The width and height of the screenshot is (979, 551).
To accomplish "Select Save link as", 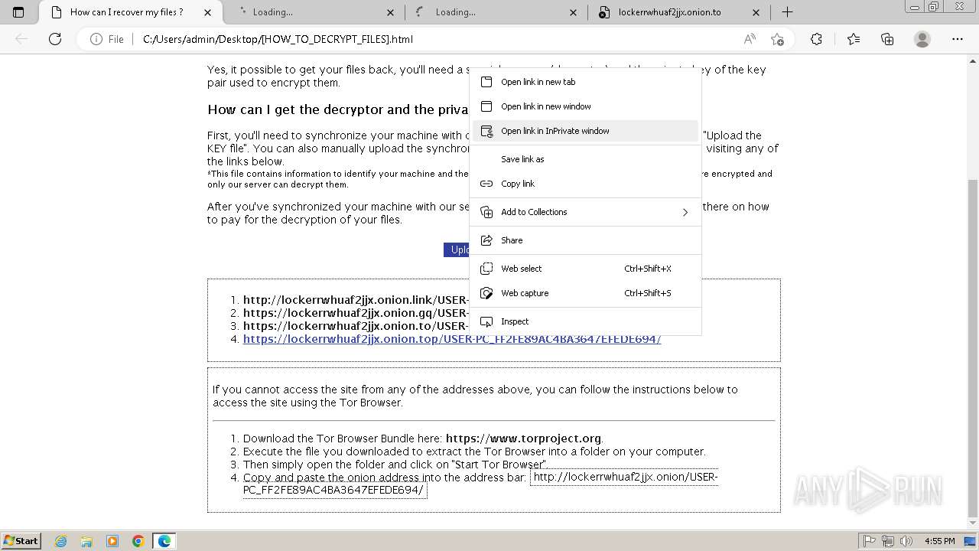I will (585, 159).
